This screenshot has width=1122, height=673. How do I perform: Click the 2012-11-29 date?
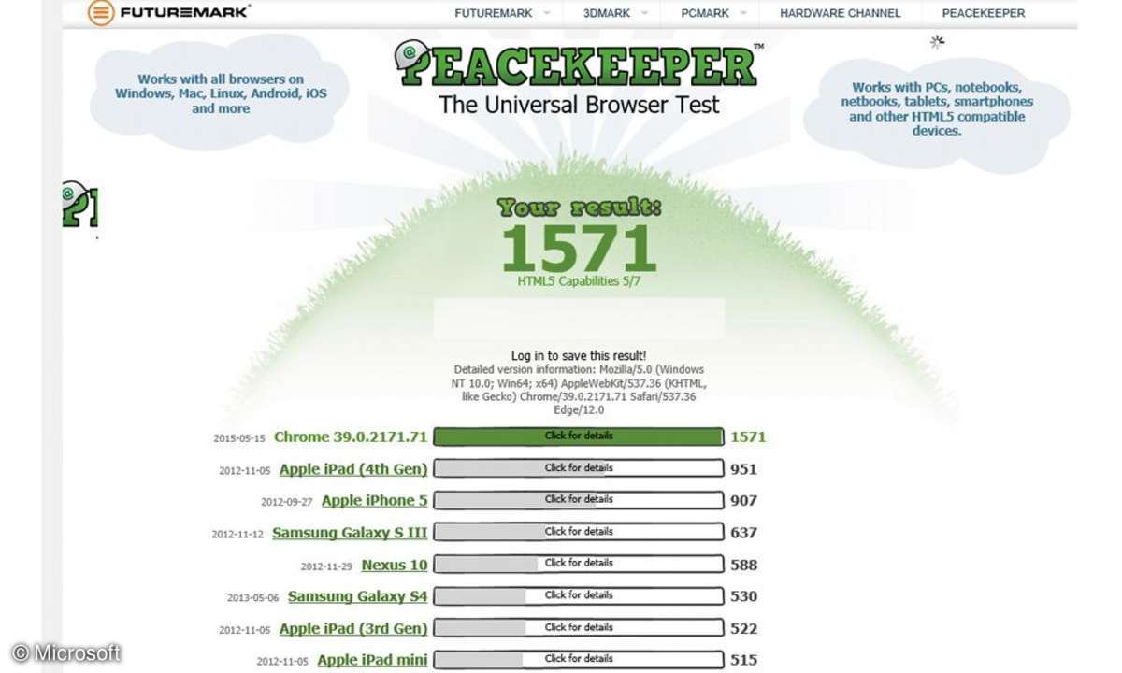tap(327, 566)
